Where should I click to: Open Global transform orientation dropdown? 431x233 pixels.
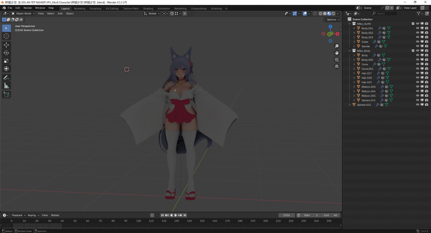coord(152,14)
